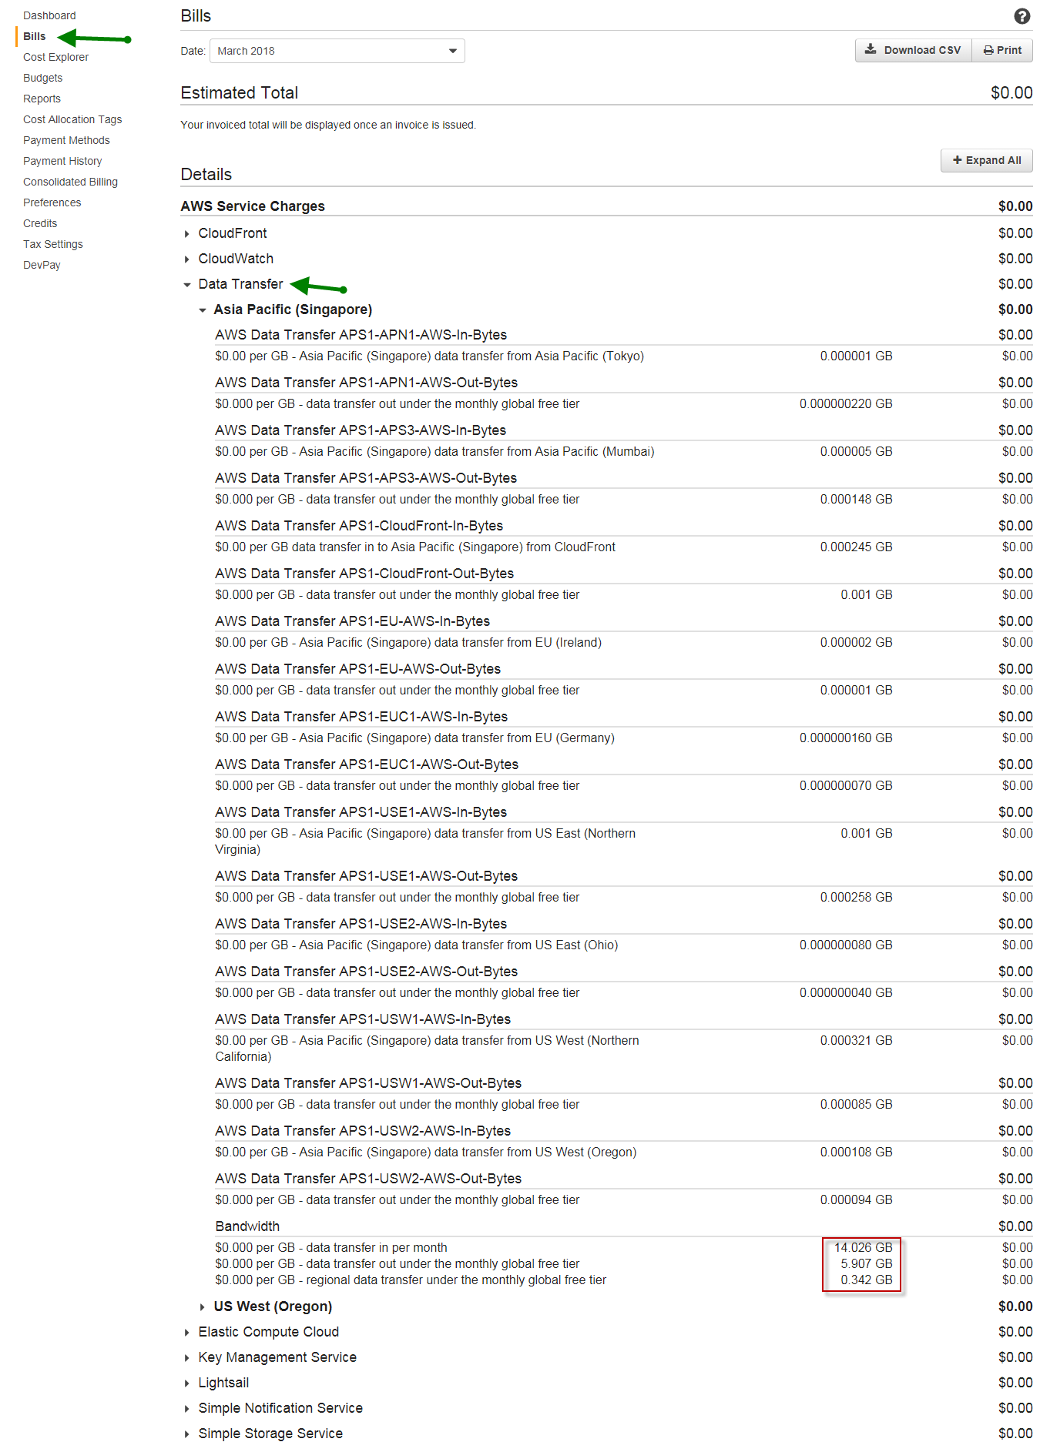Click 'data transfer from US East (Ohio)' line

(x=416, y=945)
